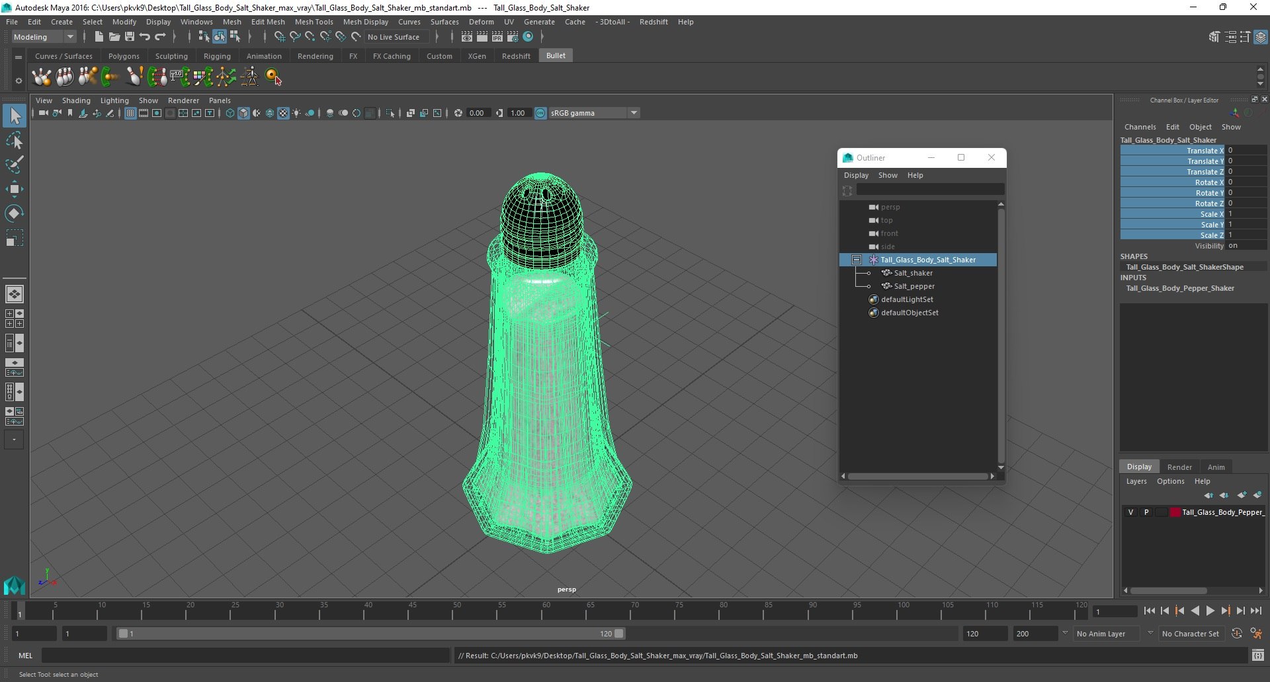The height and width of the screenshot is (682, 1270).
Task: Snap to grids magnet icon
Action: click(279, 37)
